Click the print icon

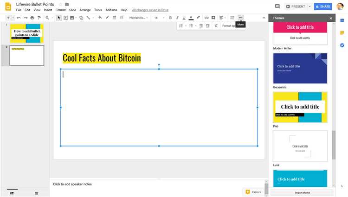click(x=32, y=18)
